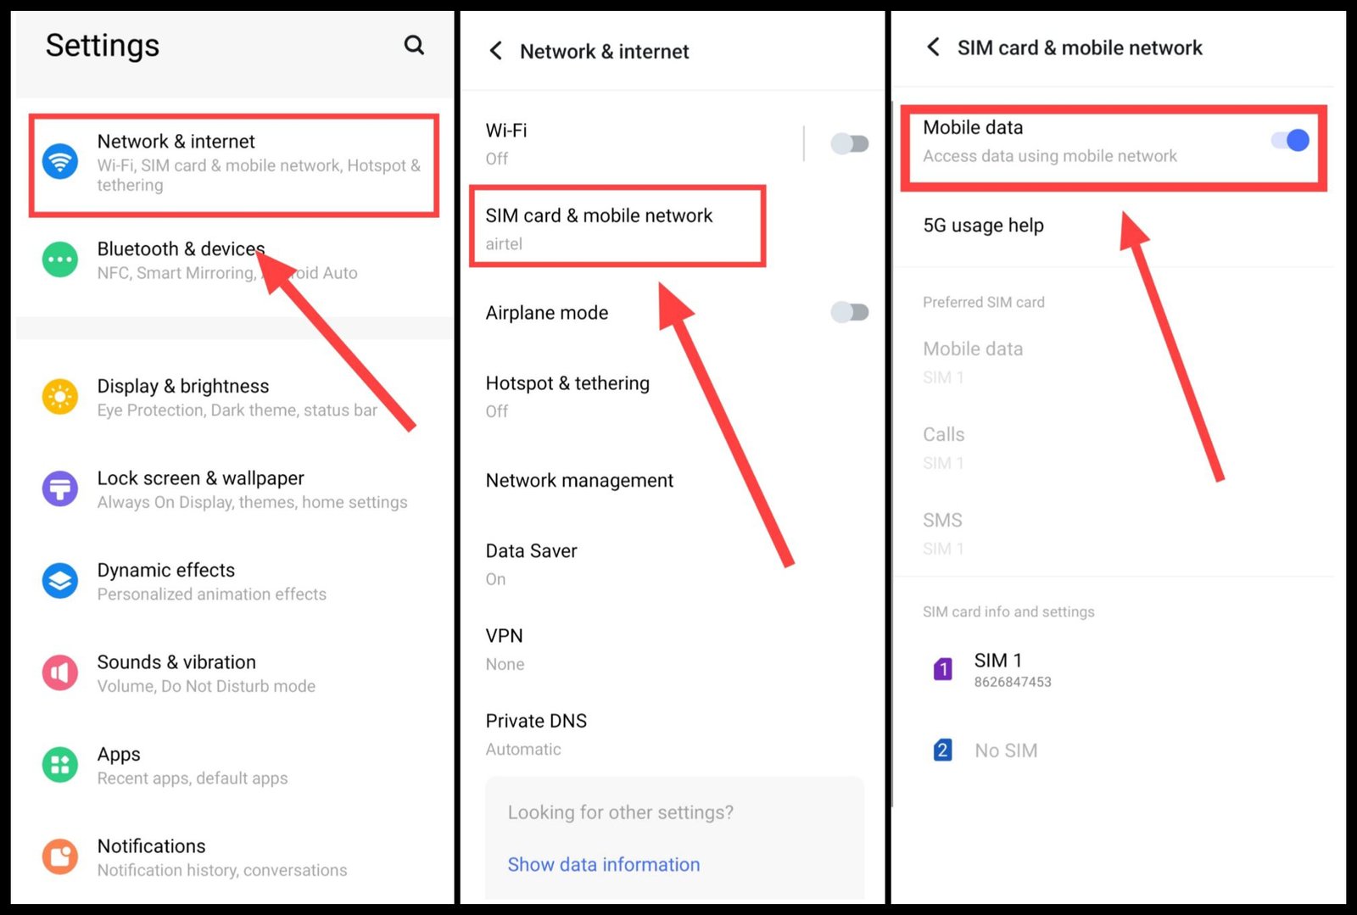Tap the yellow Display & brightness icon
The height and width of the screenshot is (915, 1357).
point(60,397)
